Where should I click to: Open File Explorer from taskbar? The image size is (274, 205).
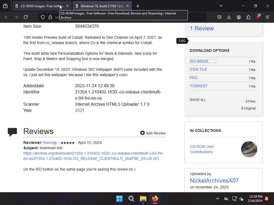coord(143,199)
